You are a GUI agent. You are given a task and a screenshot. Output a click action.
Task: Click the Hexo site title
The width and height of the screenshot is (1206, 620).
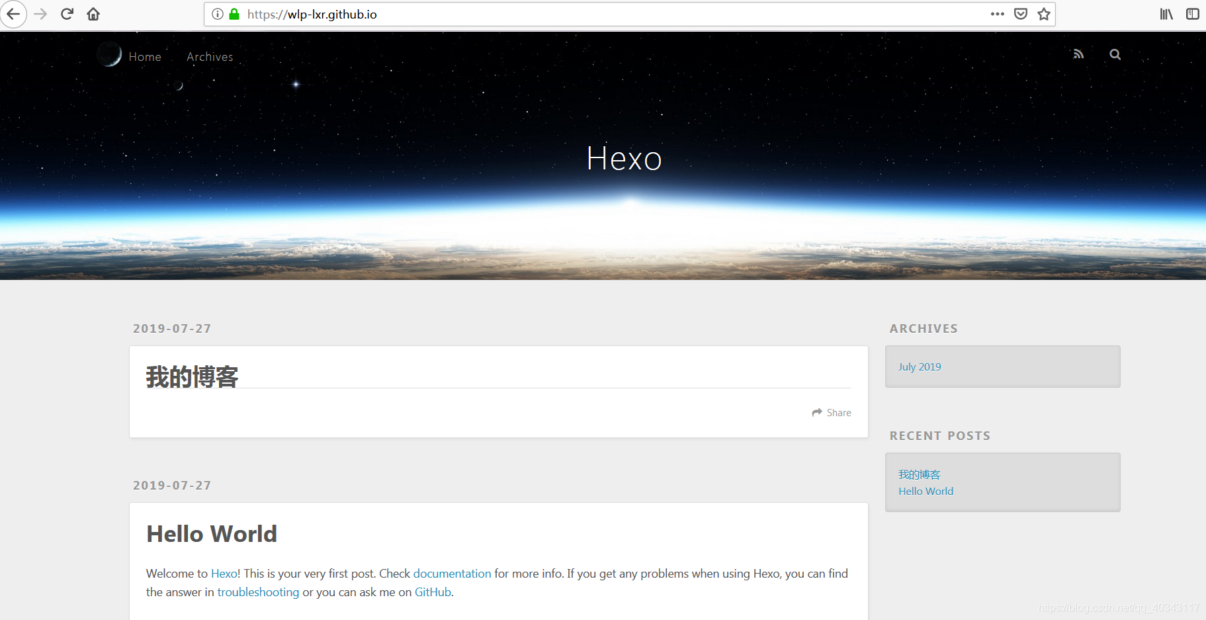tap(624, 158)
